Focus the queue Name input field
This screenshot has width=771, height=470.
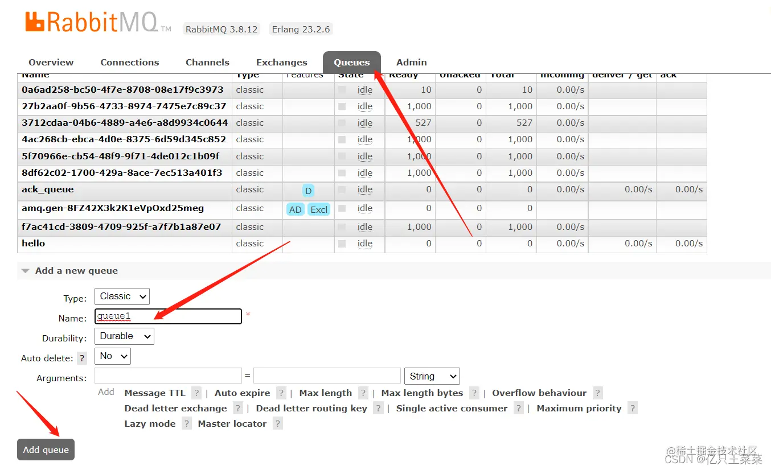pos(168,316)
